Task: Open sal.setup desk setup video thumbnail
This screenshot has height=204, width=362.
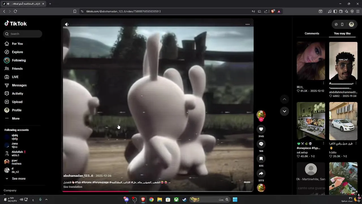Action: coord(311,121)
